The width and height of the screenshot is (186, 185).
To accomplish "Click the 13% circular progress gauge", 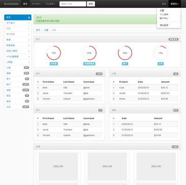I will click(160, 53).
